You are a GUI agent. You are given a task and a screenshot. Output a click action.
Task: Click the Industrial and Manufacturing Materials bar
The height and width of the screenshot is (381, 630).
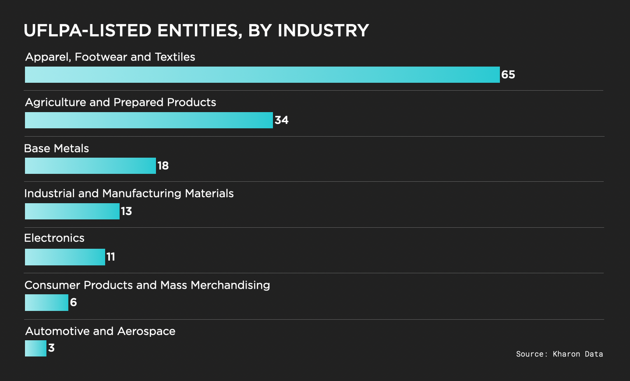(x=72, y=212)
